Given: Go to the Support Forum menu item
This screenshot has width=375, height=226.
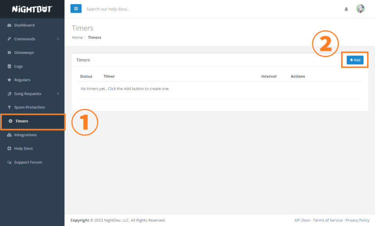Looking at the screenshot, I should tap(28, 163).
